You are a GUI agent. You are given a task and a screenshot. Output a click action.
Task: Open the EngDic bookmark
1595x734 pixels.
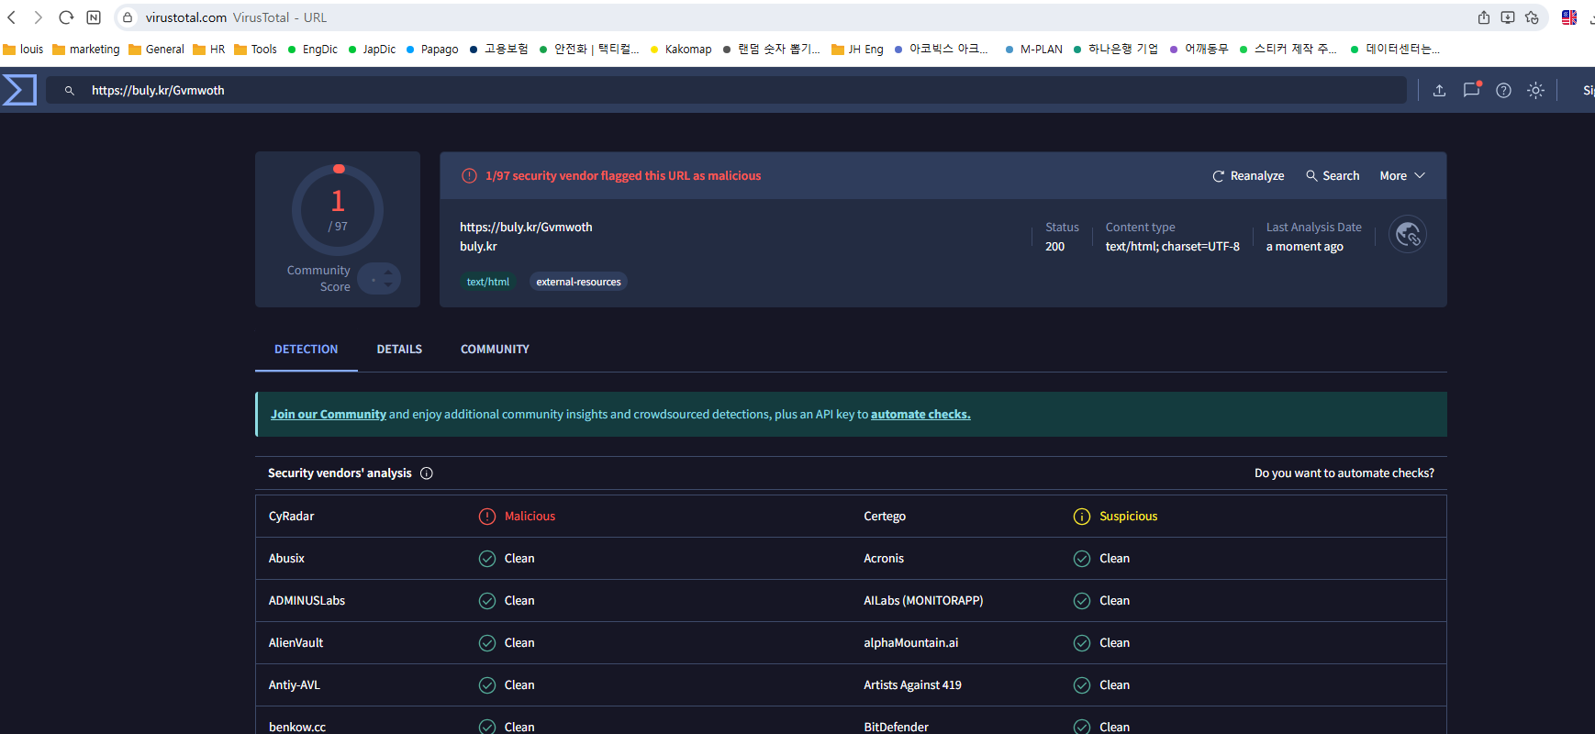click(312, 50)
